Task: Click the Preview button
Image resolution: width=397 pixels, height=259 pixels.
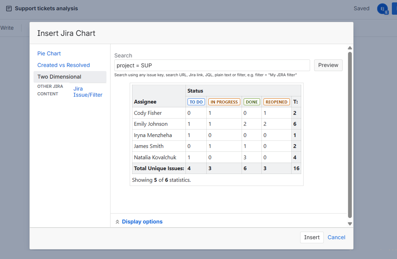Action: click(328, 65)
